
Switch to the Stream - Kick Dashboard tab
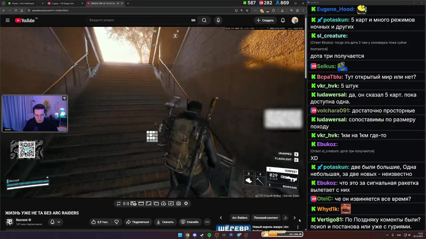25,3
